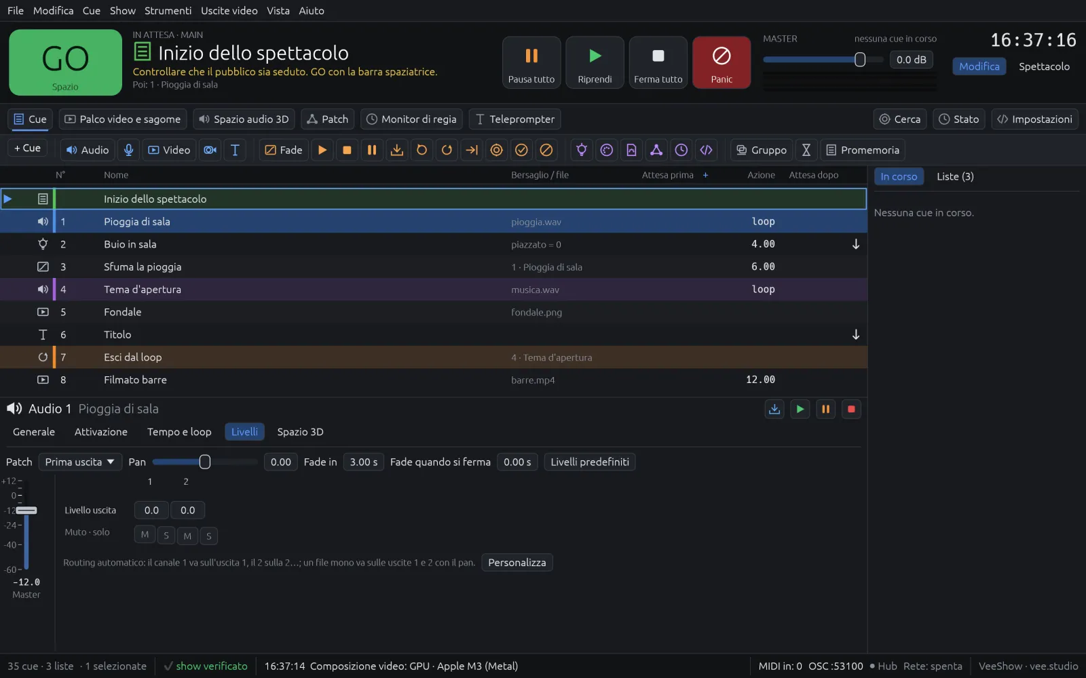Add a load cue with orange download-tray icon
The height and width of the screenshot is (678, 1086).
click(397, 150)
